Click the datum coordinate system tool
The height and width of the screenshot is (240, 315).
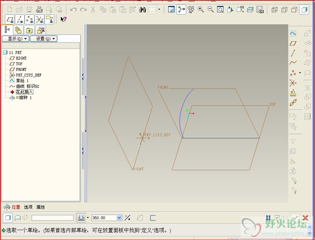pyautogui.click(x=293, y=83)
